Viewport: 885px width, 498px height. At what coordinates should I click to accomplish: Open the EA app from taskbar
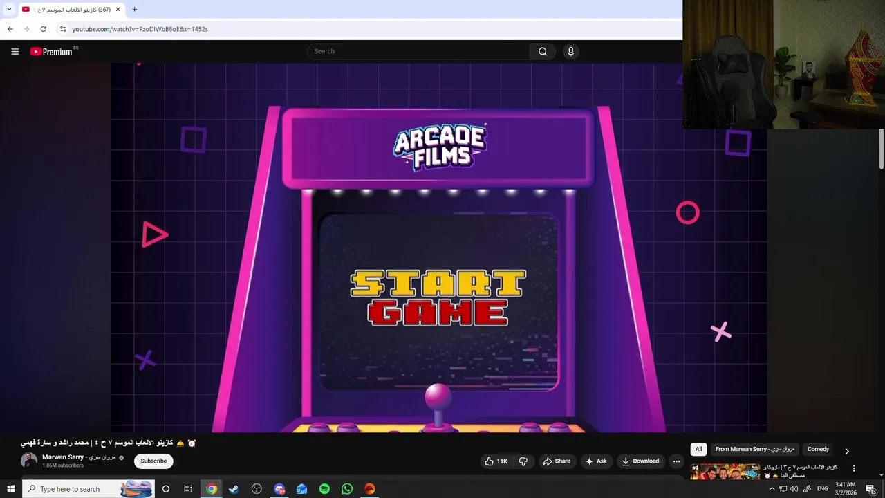click(370, 489)
